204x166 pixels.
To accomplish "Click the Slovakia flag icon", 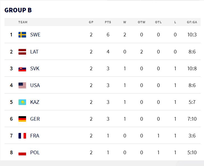I will pos(22,68).
